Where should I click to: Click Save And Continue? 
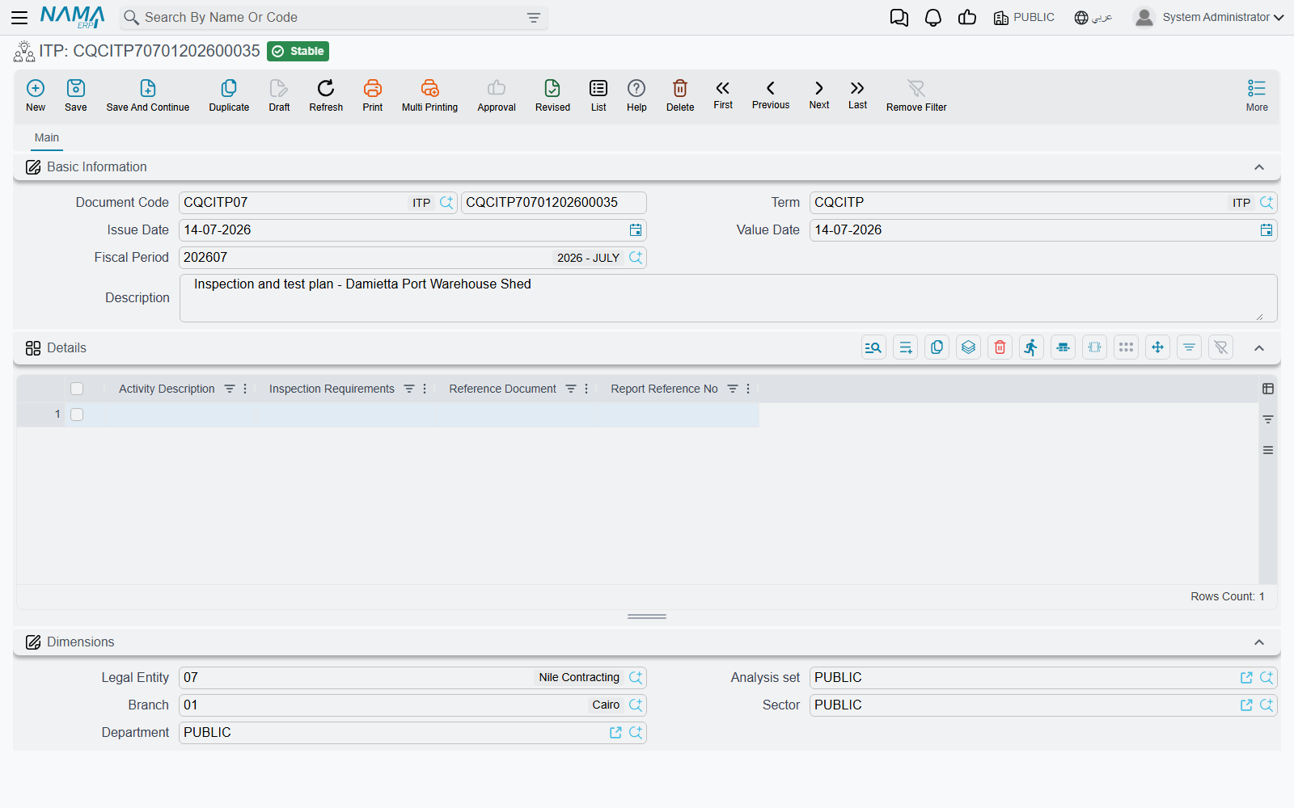click(148, 95)
